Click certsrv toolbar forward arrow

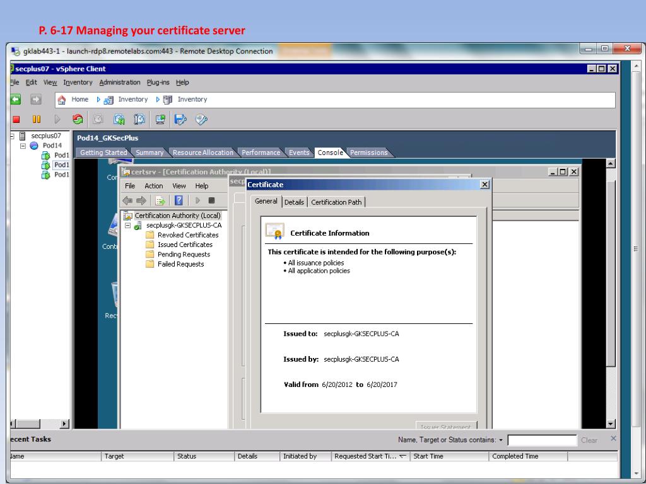pos(141,200)
